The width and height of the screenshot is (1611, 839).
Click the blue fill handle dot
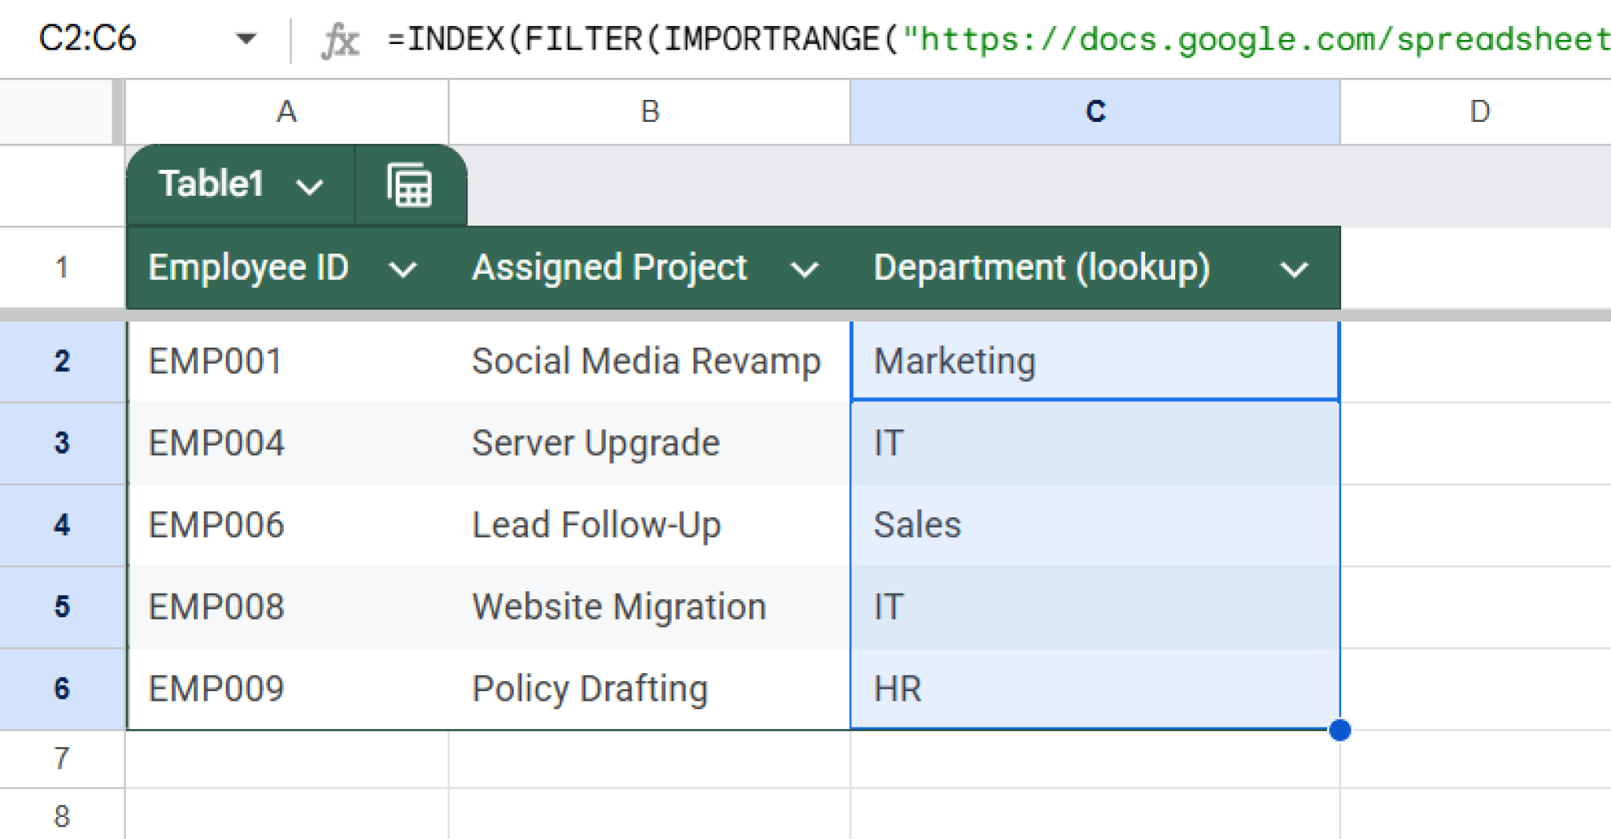click(1340, 731)
